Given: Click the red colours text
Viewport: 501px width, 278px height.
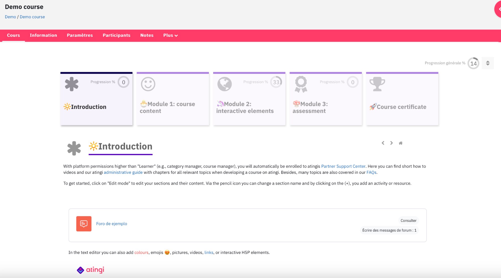Looking at the screenshot, I should 141,252.
